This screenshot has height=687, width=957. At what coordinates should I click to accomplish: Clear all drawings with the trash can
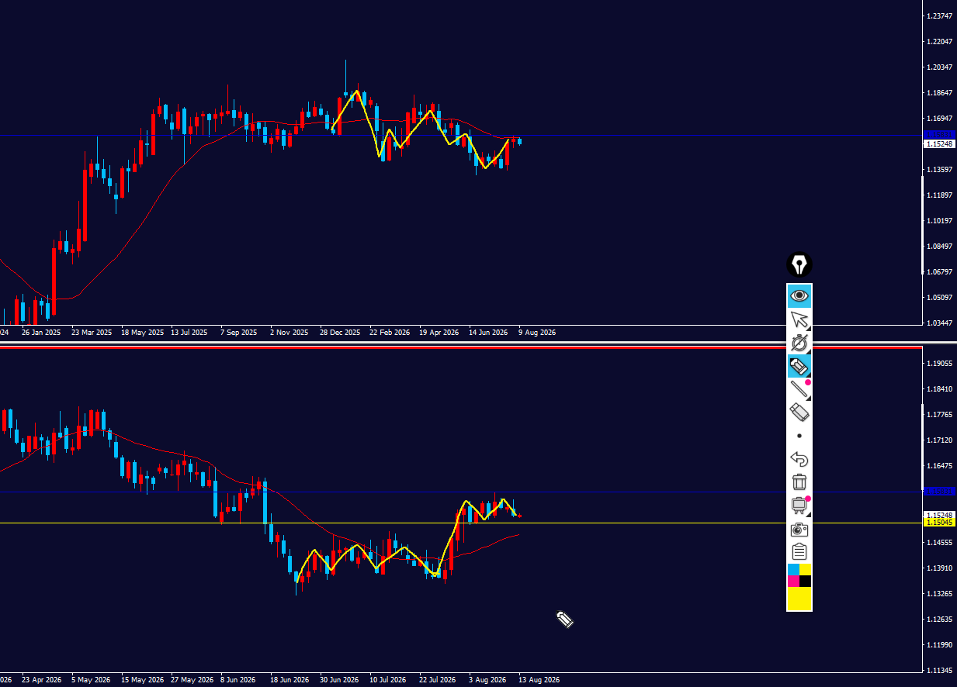(x=799, y=482)
